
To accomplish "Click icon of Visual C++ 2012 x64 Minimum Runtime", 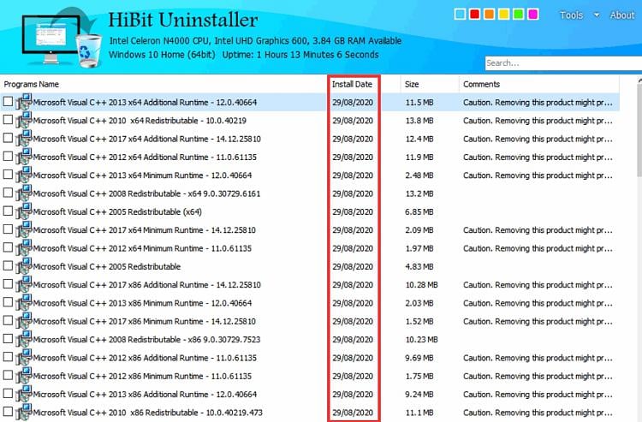I will [x=24, y=248].
